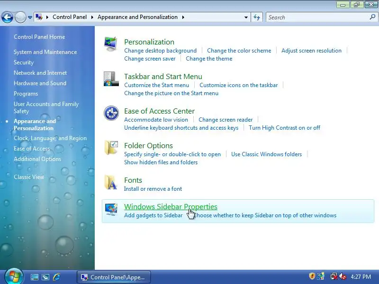
Task: Click Show Desktop in Quick Launch
Action: click(34, 277)
